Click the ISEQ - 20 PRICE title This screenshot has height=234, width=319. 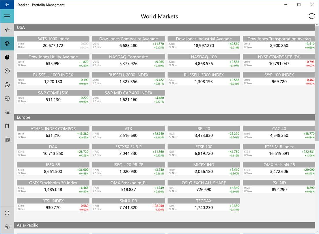pos(128,165)
